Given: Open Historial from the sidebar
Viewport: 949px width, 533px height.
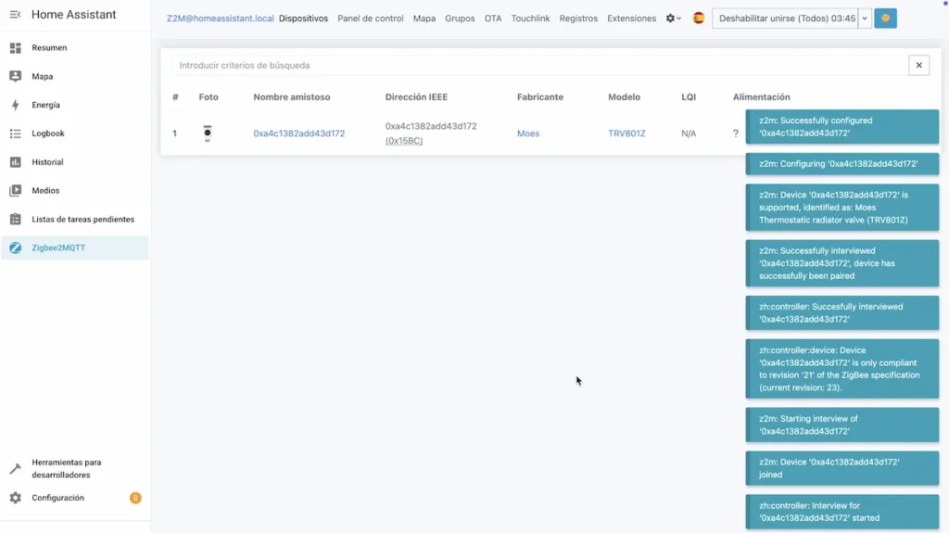Looking at the screenshot, I should click(x=47, y=162).
